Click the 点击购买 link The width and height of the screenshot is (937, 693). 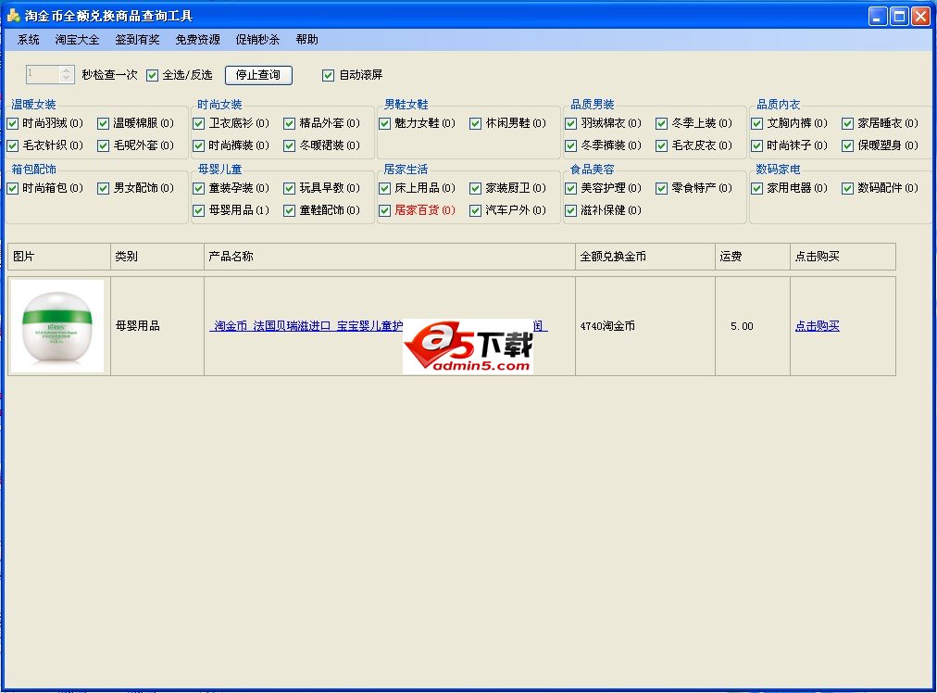(817, 326)
